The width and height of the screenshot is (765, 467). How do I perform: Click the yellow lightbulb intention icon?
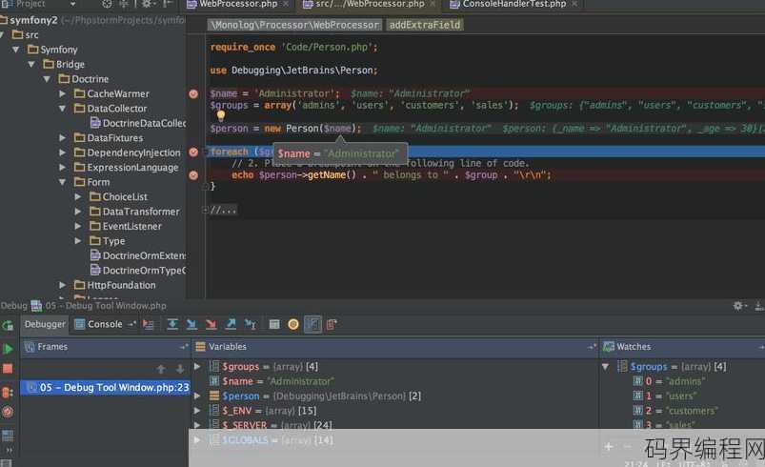(x=221, y=115)
